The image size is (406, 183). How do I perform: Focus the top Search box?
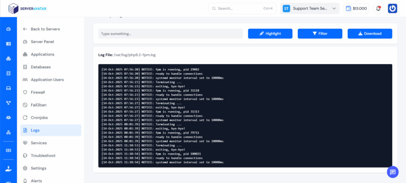point(242,9)
